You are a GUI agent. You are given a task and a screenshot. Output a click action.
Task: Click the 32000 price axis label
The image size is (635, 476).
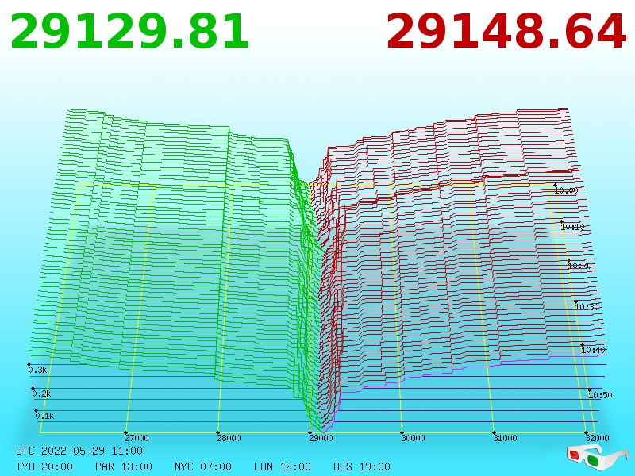pos(597,438)
